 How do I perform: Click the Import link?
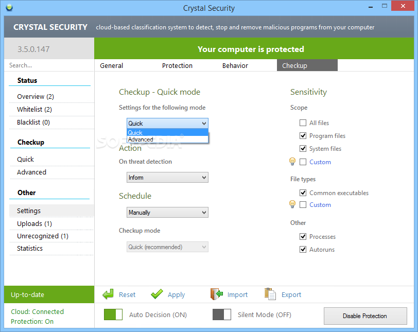[x=237, y=295]
